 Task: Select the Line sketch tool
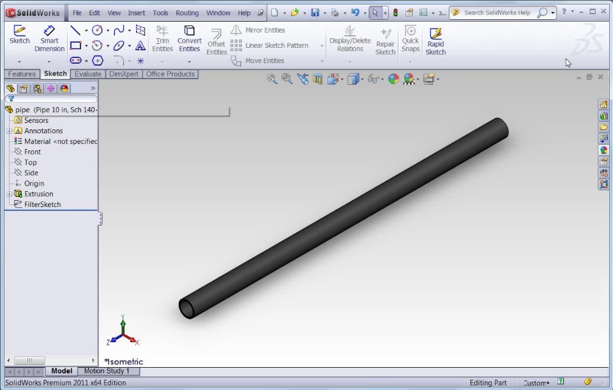[x=75, y=30]
